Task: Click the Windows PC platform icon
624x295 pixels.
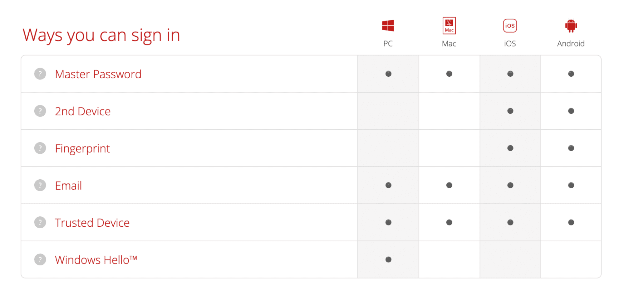Action: tap(388, 26)
